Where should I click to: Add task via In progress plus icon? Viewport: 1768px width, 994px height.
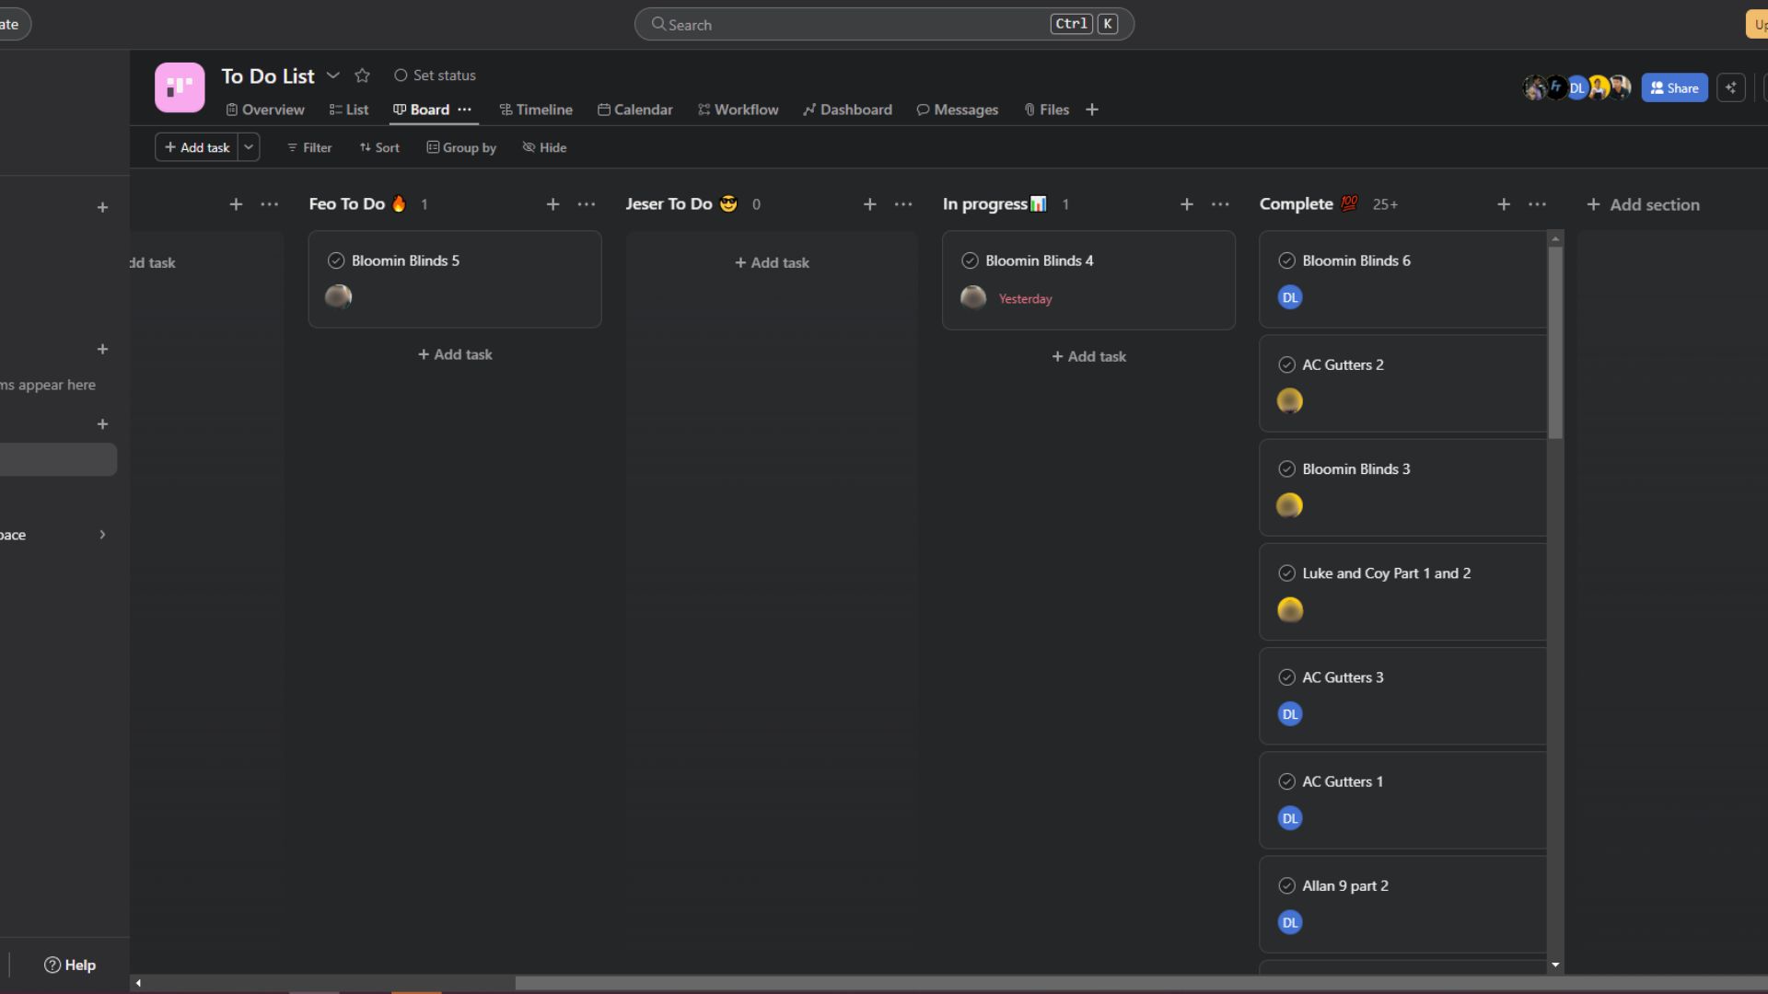(x=1186, y=204)
